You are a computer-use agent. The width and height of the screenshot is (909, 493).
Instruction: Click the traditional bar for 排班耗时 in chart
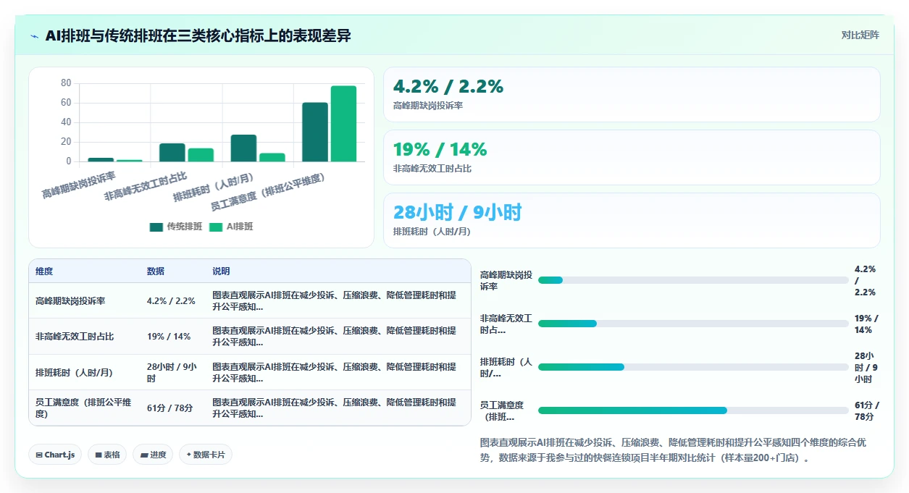coord(243,148)
